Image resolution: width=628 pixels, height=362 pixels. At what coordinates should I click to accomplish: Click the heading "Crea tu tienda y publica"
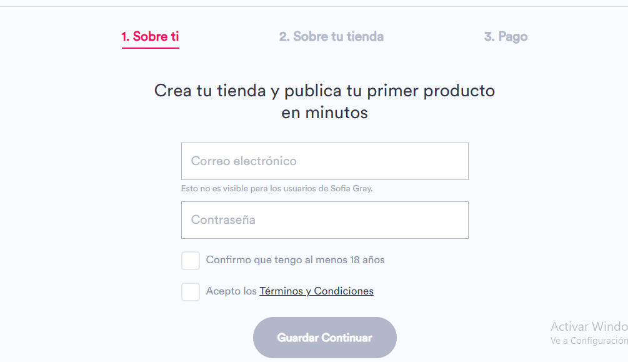[x=324, y=91]
